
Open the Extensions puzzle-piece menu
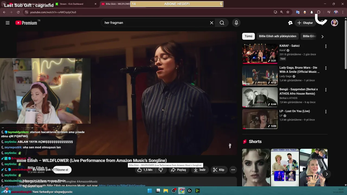pos(319,12)
